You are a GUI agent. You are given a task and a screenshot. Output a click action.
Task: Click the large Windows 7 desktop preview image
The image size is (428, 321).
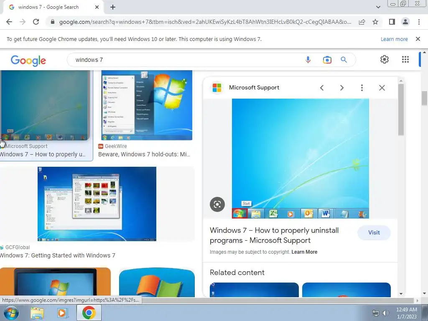tap(300, 158)
